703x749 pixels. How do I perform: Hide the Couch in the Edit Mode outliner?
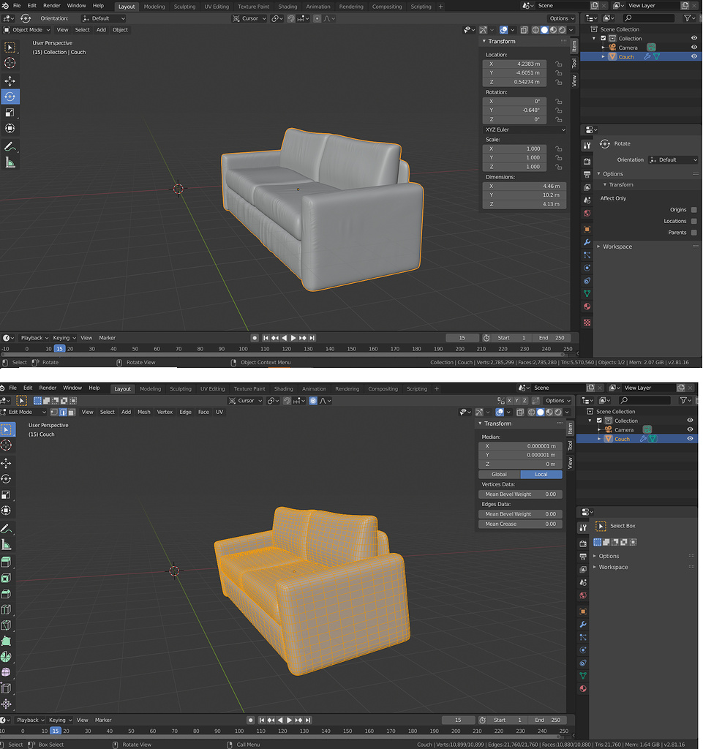tap(690, 439)
